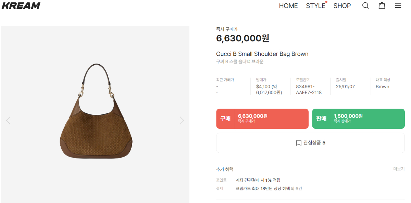Screen dimensions: 411x203
Task: Click 계좌 간편결제 1% 적립 text
Action: coord(258,180)
